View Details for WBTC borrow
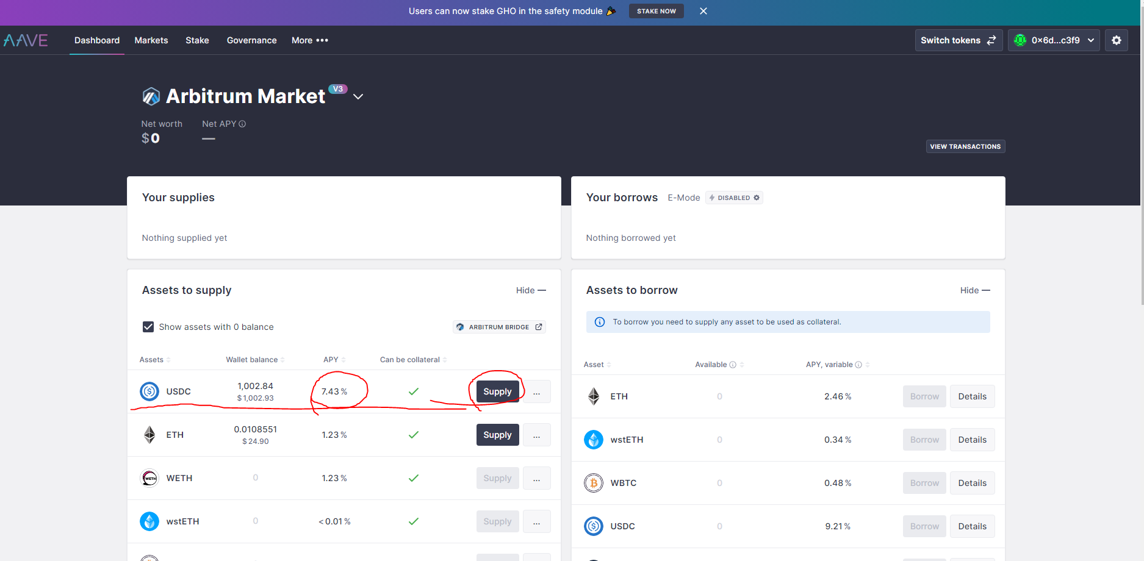Image resolution: width=1144 pixels, height=561 pixels. point(972,483)
